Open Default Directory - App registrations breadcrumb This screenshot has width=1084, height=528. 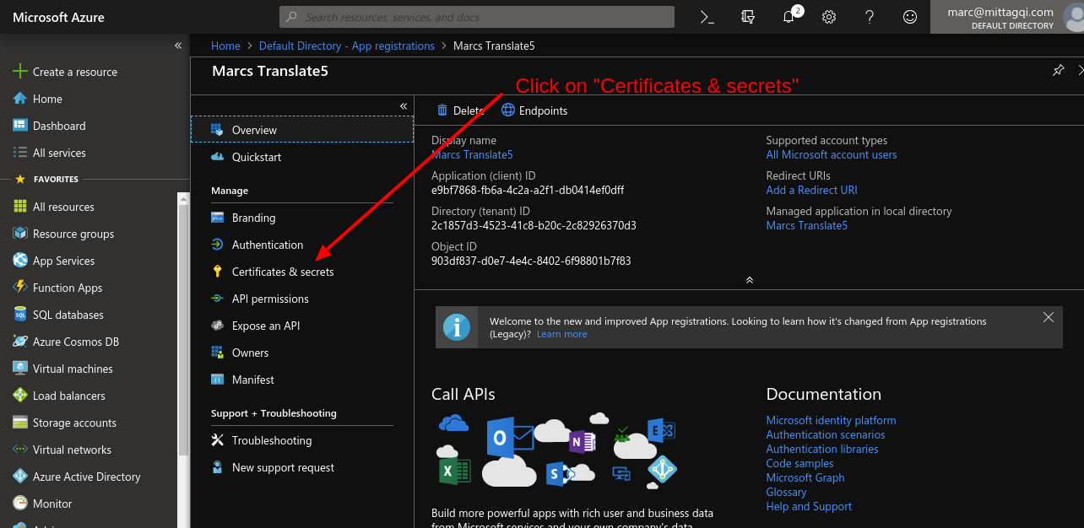point(347,46)
